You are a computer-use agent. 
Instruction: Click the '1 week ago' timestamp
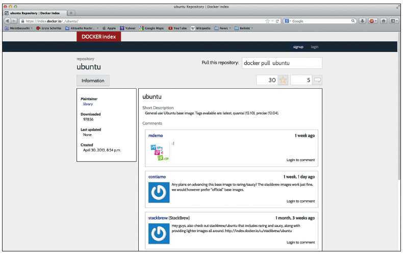305,136
